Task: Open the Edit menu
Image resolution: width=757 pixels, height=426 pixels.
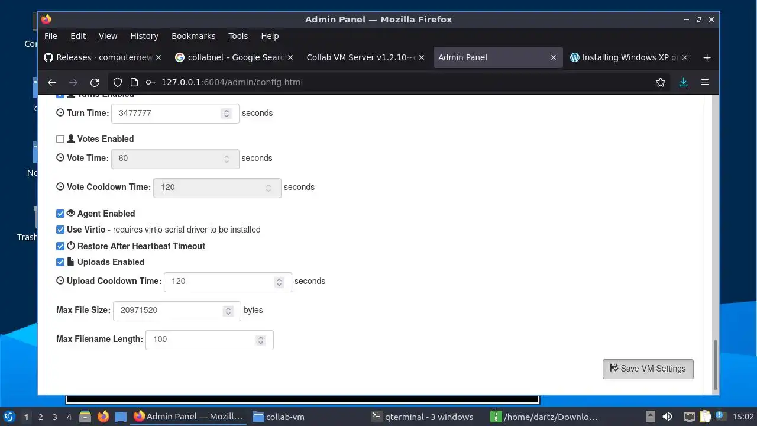Action: click(x=78, y=36)
